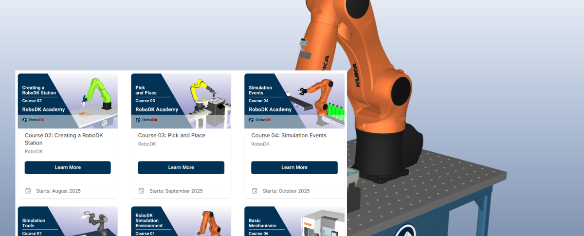This screenshot has height=236, width=584.
Task: Click RoboDK author text under Course 02
Action: pyautogui.click(x=34, y=151)
